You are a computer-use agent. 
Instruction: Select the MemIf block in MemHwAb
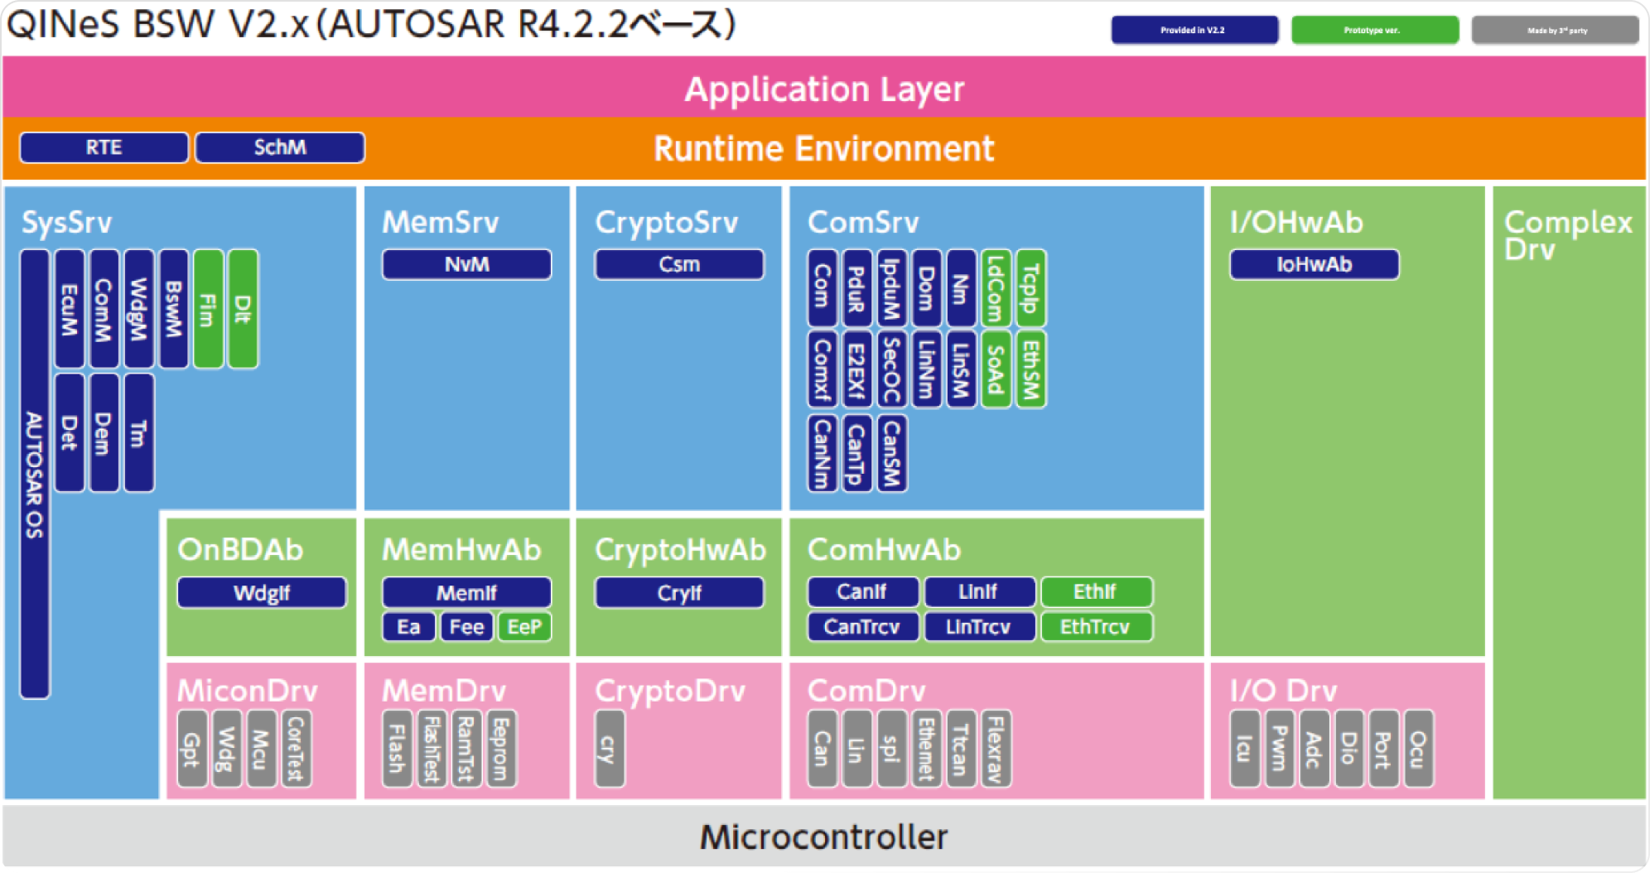[466, 592]
